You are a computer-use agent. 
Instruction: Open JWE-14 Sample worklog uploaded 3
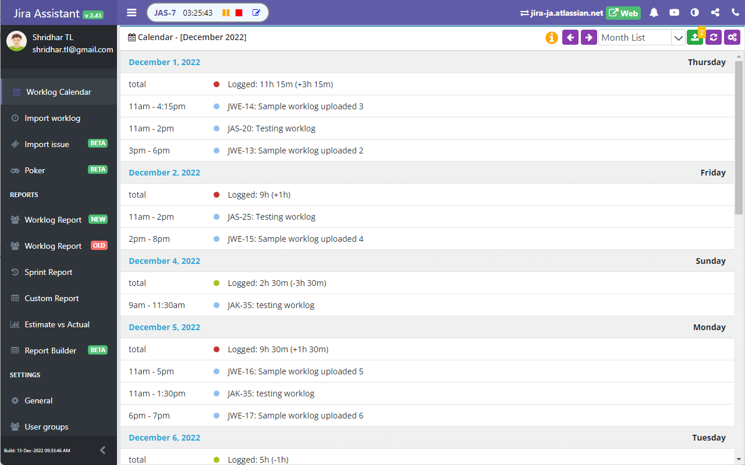click(296, 106)
